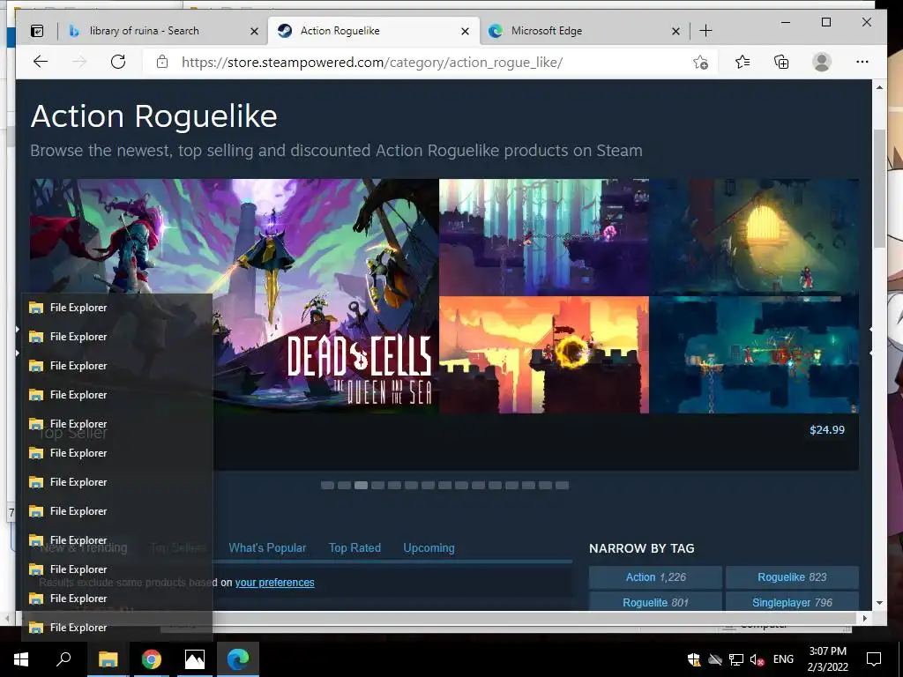
Task: Open the OneDrive cloud tray icon
Action: point(715,659)
